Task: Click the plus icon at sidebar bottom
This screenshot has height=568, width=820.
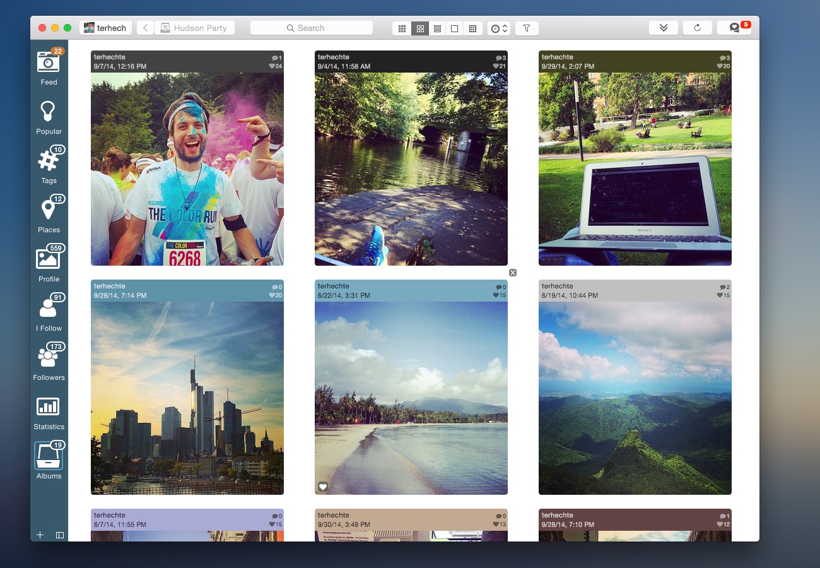Action: tap(40, 535)
